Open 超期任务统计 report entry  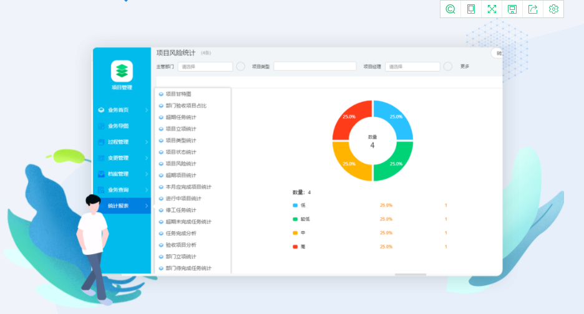pyautogui.click(x=181, y=117)
